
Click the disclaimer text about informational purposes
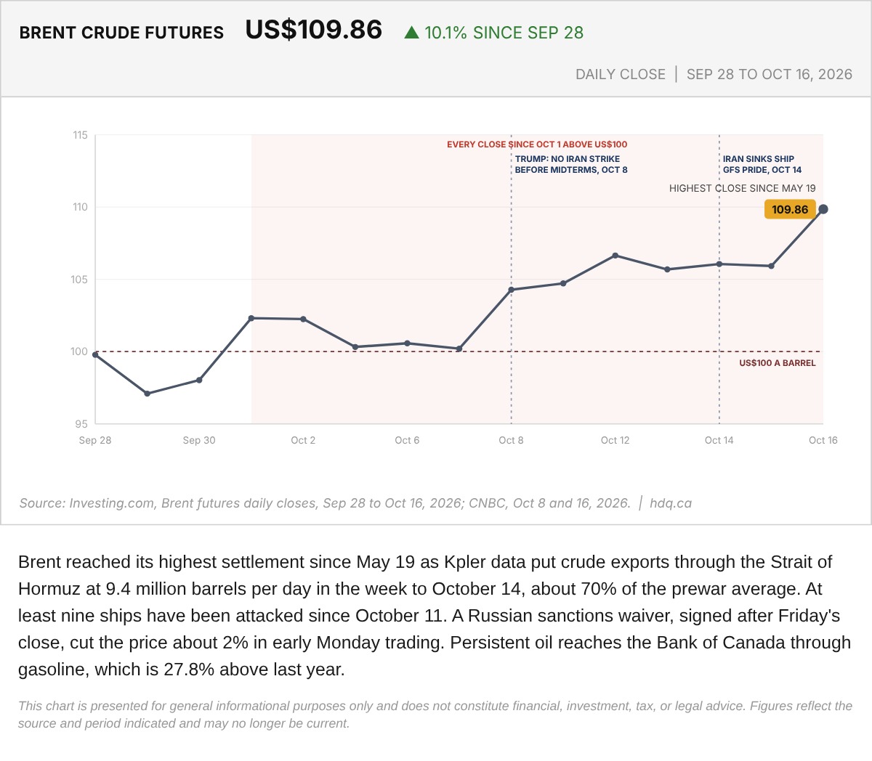pyautogui.click(x=435, y=715)
